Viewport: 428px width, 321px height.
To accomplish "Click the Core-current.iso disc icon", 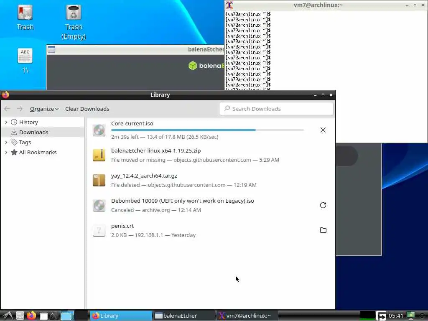I will (x=99, y=130).
